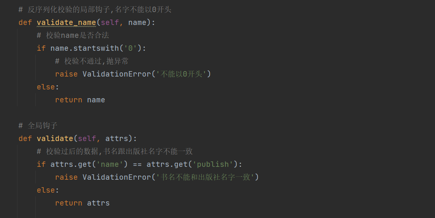Click the return attrs statement
The height and width of the screenshot is (218, 435).
[82, 203]
